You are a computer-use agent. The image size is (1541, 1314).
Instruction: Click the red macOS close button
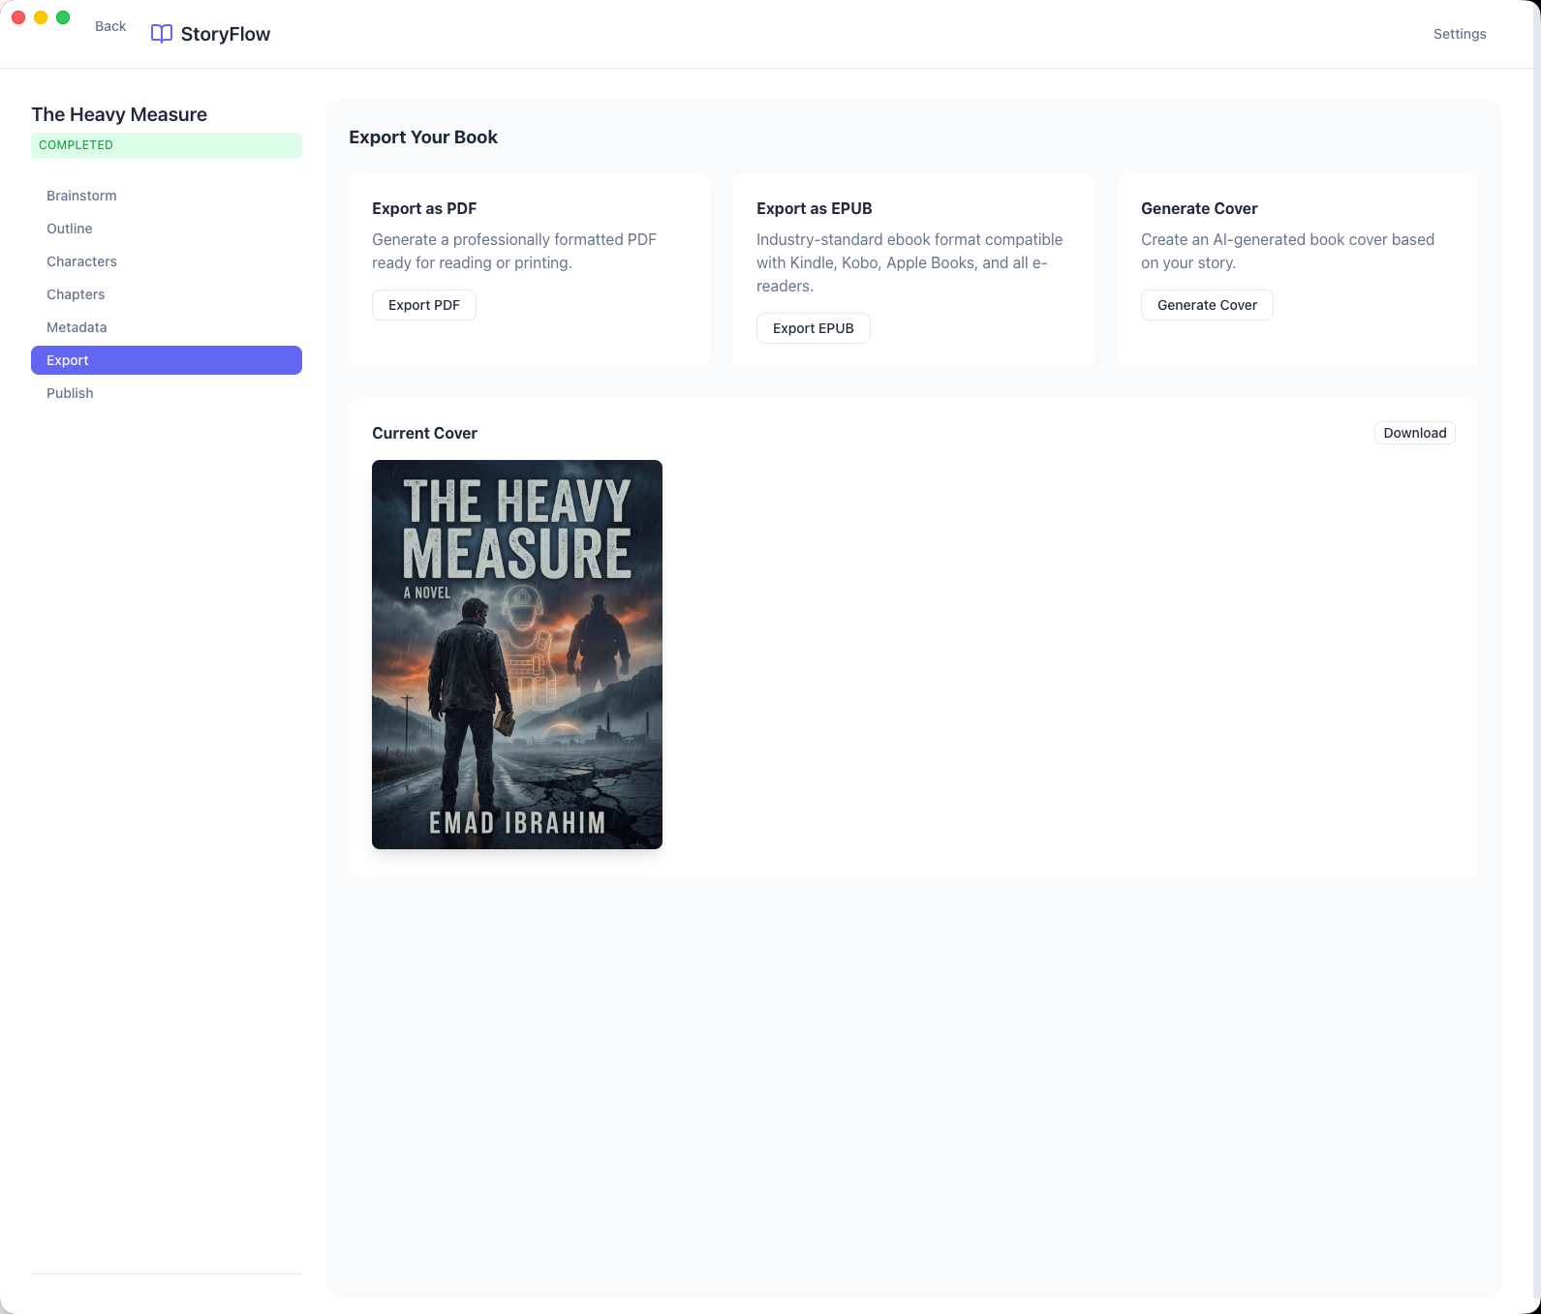18,17
